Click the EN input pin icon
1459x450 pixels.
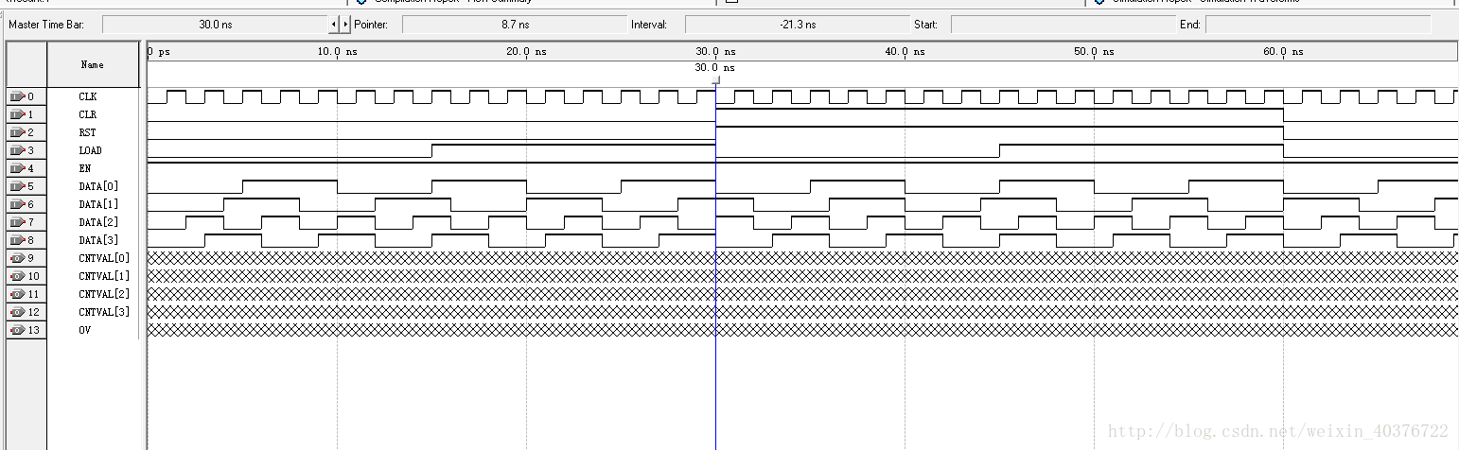tap(17, 168)
